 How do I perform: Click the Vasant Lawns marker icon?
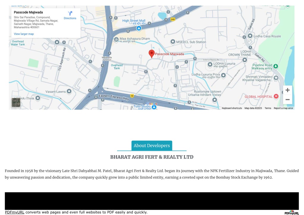tap(69, 91)
